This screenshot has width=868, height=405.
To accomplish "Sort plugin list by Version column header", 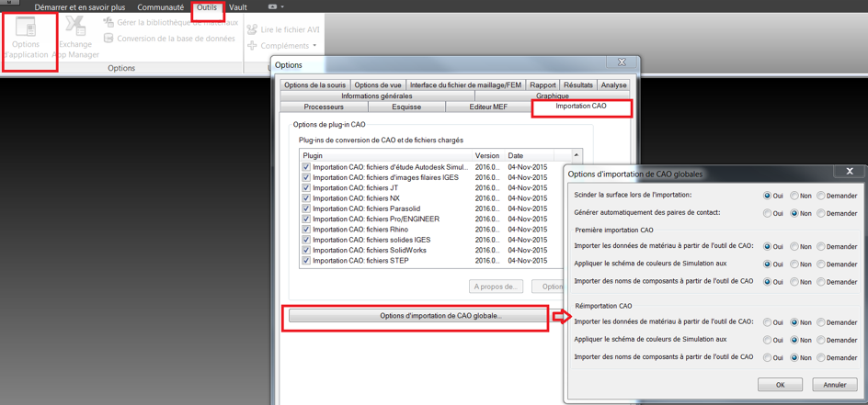I will click(x=487, y=156).
